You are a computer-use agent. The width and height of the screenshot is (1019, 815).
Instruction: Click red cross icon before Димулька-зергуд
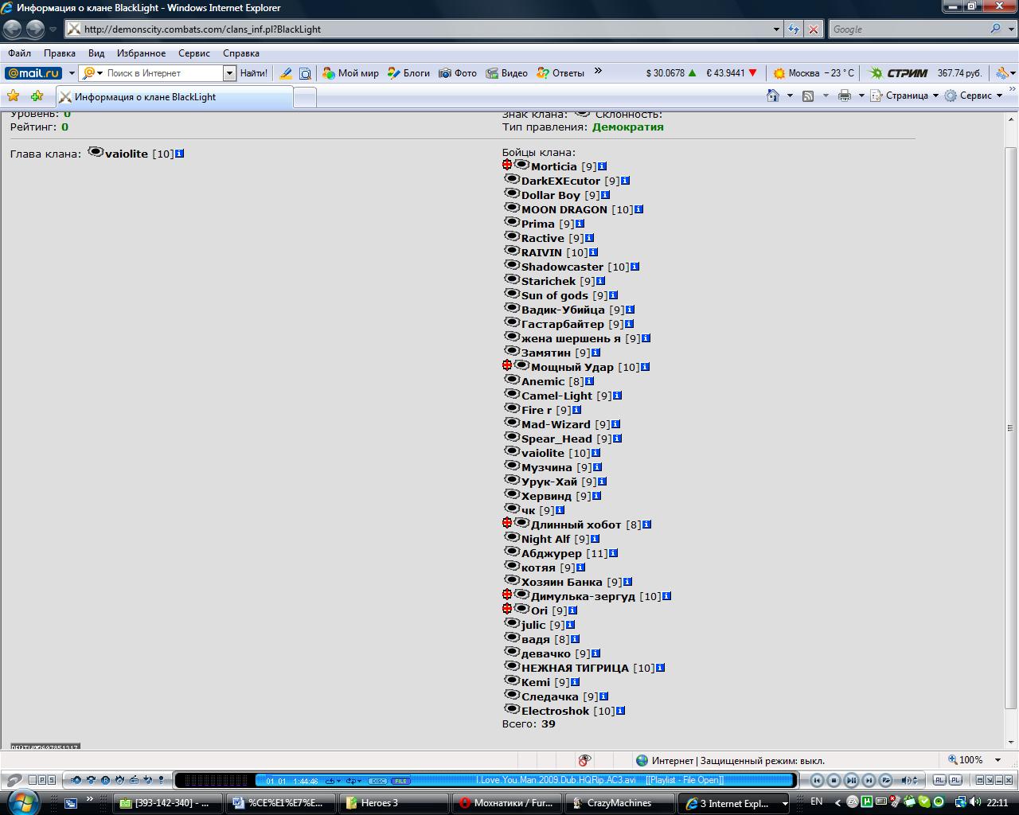pos(507,595)
